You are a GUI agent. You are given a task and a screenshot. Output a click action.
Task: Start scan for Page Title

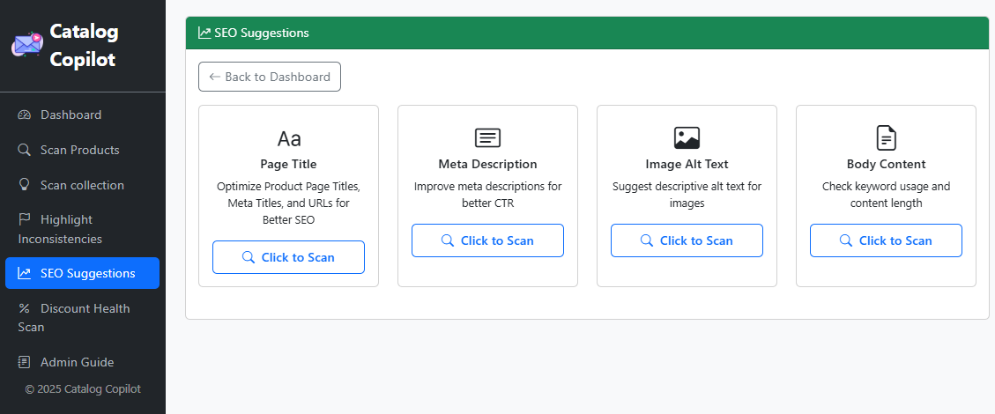pos(288,257)
